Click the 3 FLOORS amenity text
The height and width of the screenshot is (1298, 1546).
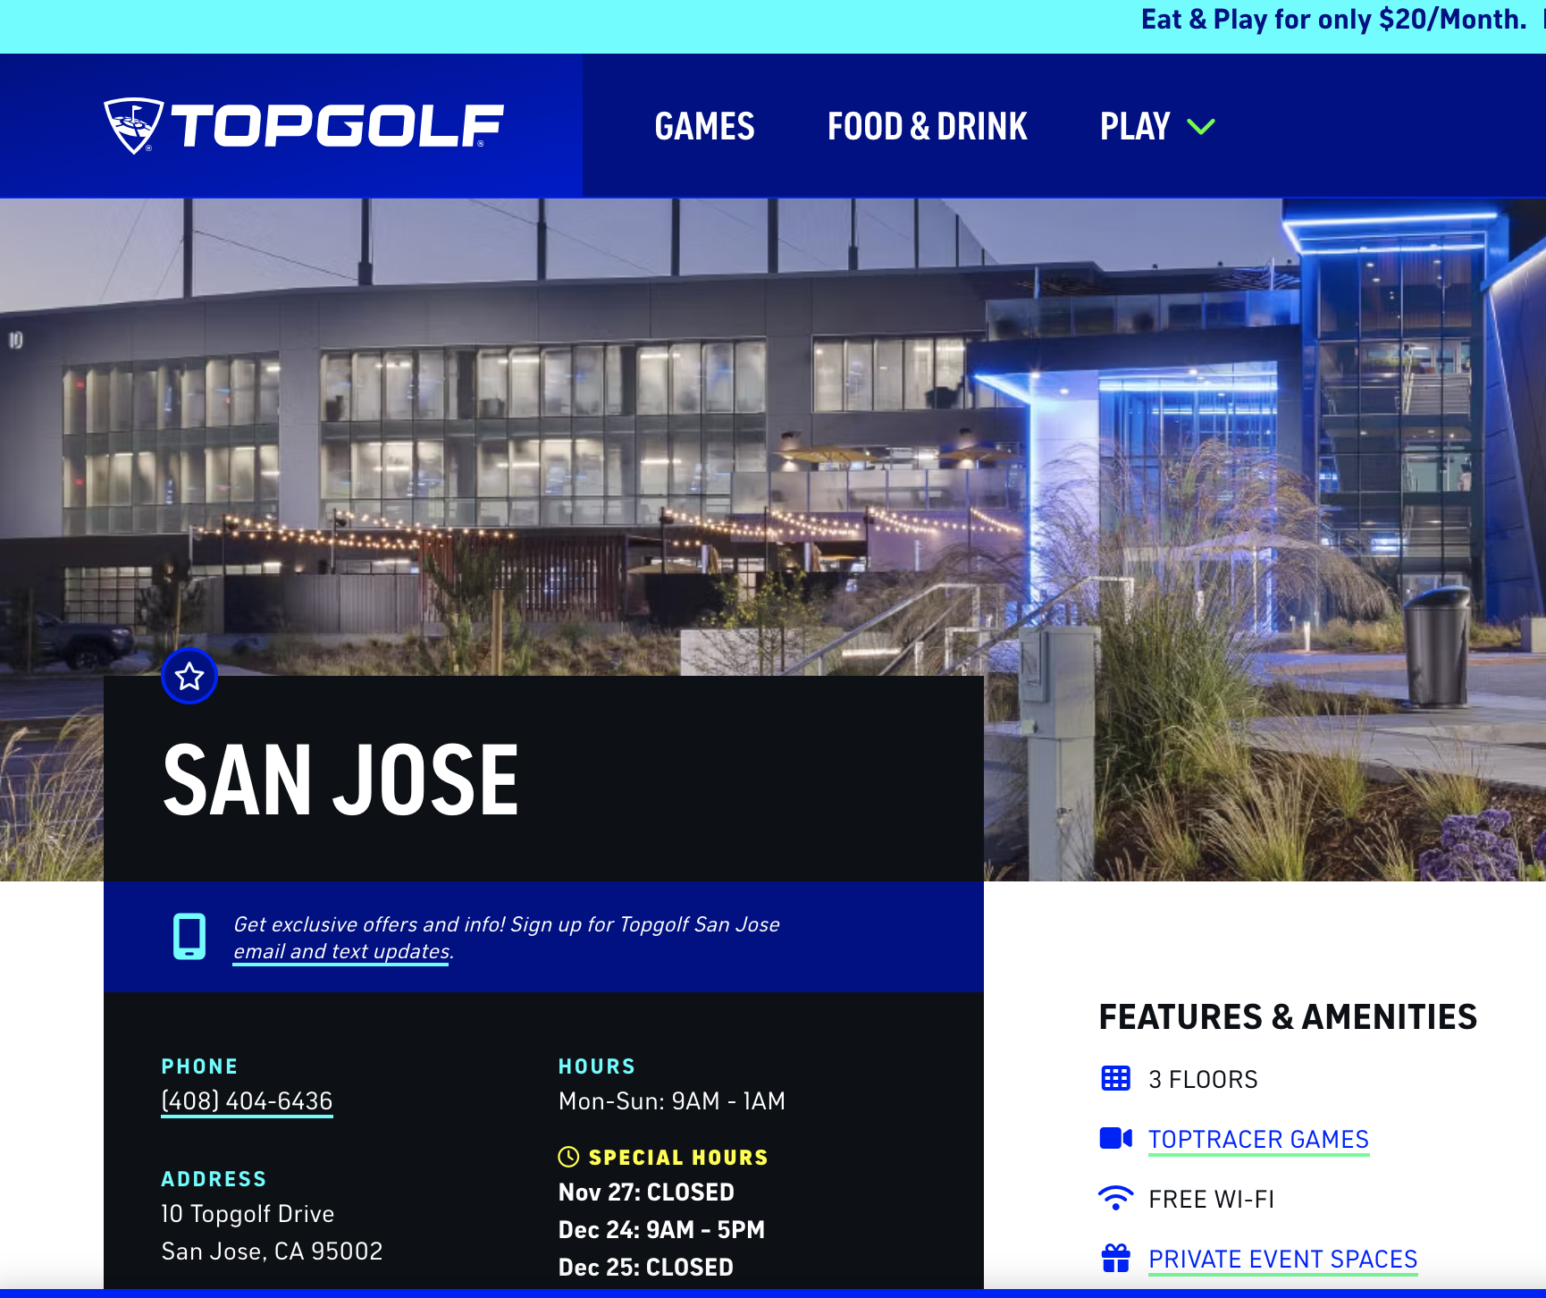tap(1203, 1079)
